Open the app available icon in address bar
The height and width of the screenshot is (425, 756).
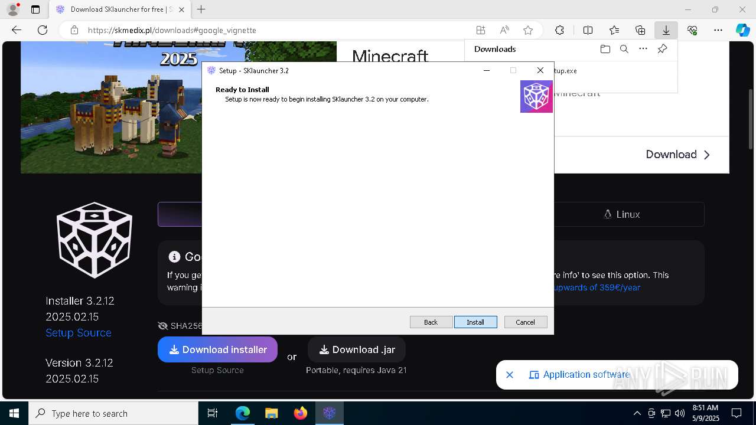pos(481,30)
